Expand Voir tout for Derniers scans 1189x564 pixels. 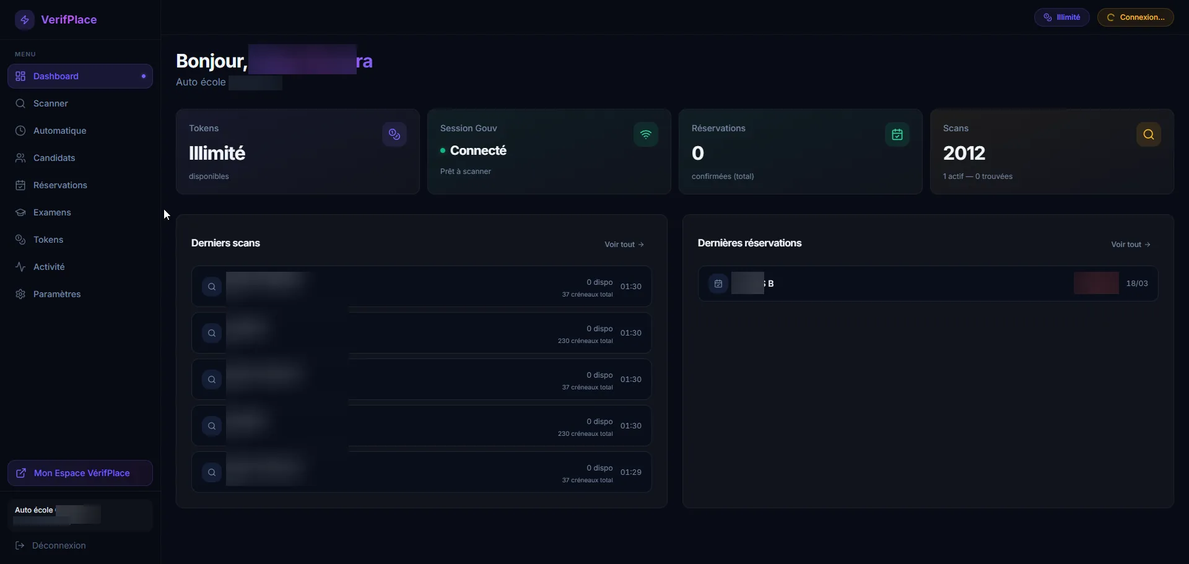pos(624,244)
